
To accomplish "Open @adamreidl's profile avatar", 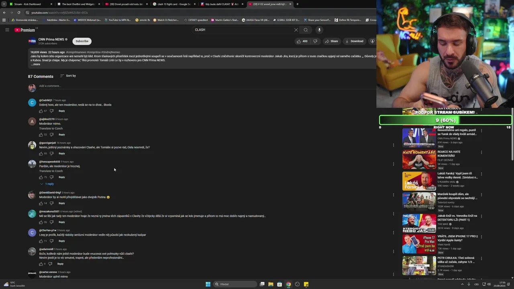I will pyautogui.click(x=32, y=252).
